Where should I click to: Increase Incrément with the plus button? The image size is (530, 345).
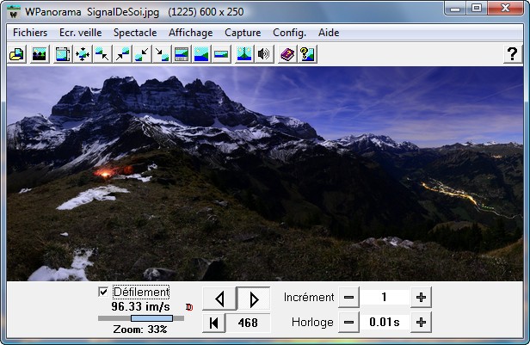[421, 298]
